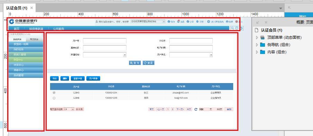Expand the 我的任务 side menu item
This screenshot has width=313, height=136.
(26, 49)
